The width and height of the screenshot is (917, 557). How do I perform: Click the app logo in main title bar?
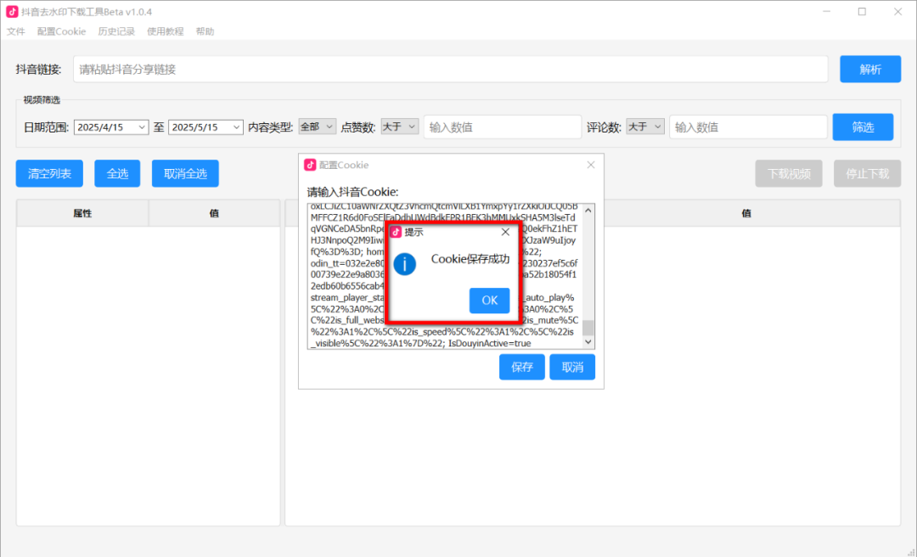(12, 12)
